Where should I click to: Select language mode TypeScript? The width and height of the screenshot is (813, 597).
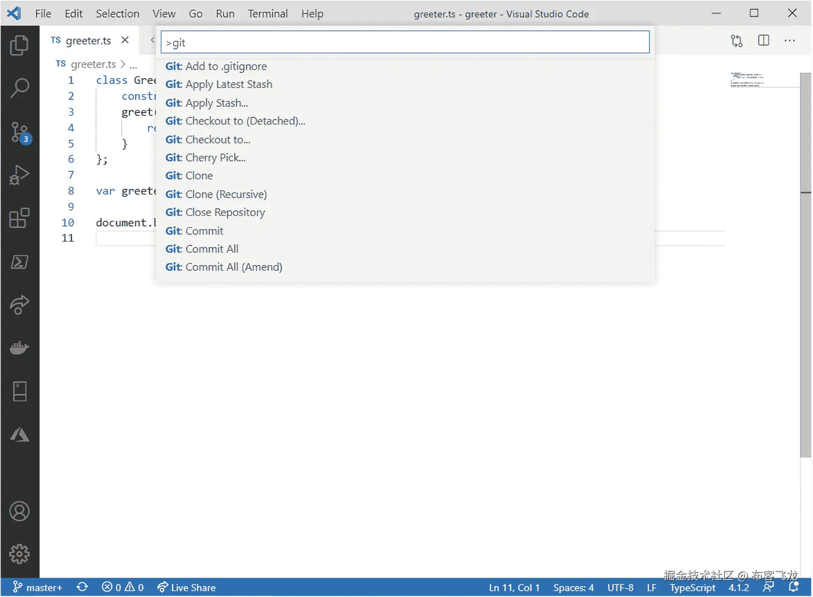(x=692, y=587)
